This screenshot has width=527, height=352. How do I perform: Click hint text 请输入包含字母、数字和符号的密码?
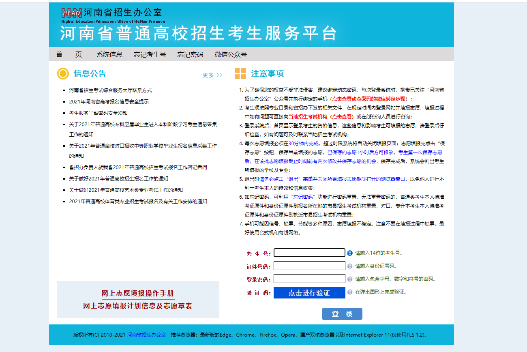click(x=395, y=279)
